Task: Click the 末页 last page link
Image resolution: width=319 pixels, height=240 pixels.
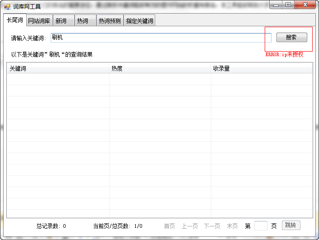Action: click(232, 226)
